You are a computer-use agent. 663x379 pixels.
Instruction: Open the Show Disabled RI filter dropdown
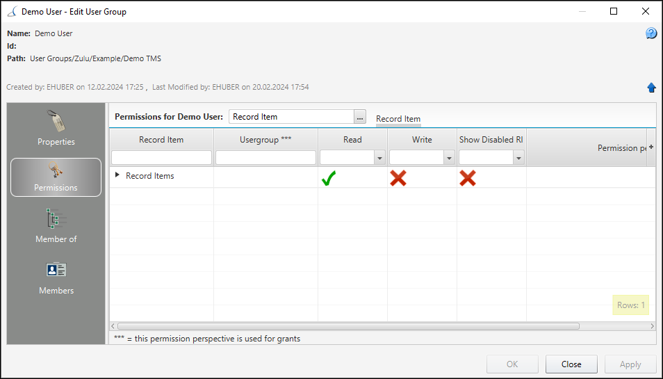(x=519, y=158)
